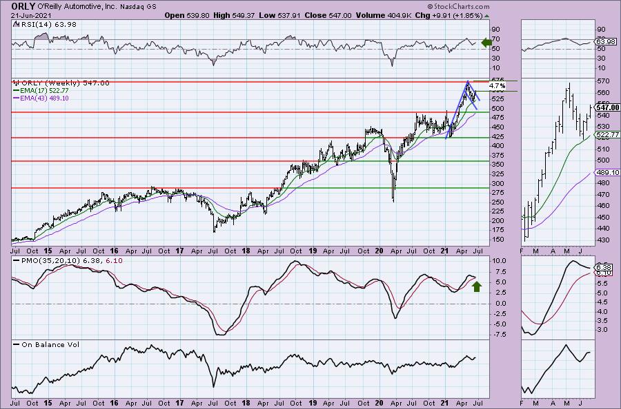Image resolution: width=621 pixels, height=409 pixels.
Task: Click the ORLY ticker symbol in the header
Action: pyautogui.click(x=23, y=6)
